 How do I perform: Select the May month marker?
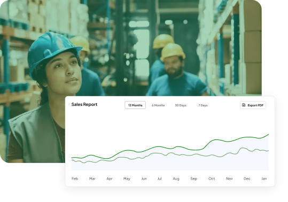(x=127, y=178)
